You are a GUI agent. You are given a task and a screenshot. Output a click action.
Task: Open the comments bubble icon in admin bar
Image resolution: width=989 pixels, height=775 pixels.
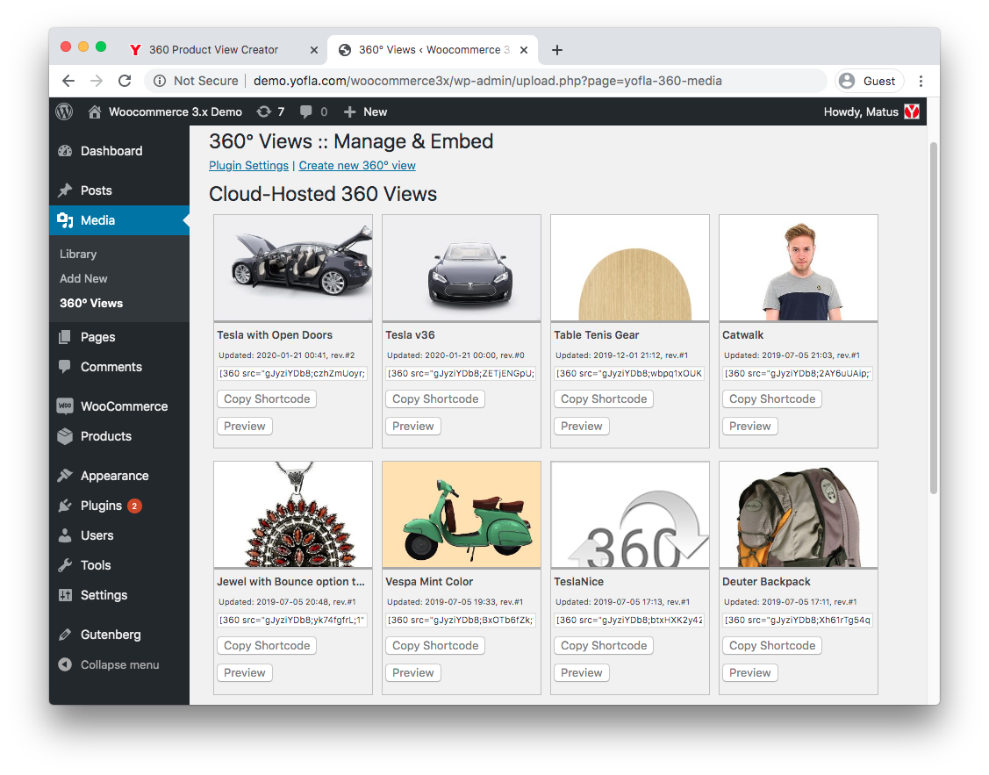click(306, 111)
